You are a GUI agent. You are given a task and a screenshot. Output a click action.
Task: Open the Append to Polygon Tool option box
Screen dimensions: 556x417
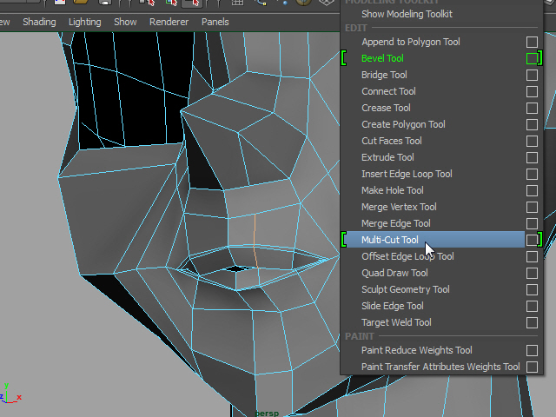532,42
